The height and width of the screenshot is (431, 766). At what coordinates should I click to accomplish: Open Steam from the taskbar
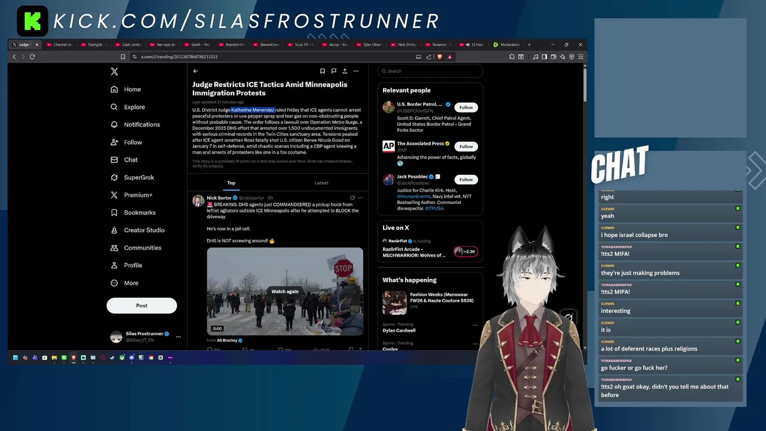point(112,357)
